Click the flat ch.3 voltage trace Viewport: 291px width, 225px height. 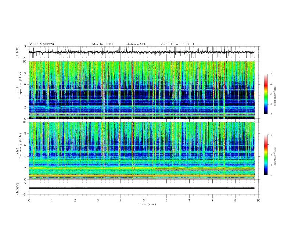pyautogui.click(x=141, y=188)
